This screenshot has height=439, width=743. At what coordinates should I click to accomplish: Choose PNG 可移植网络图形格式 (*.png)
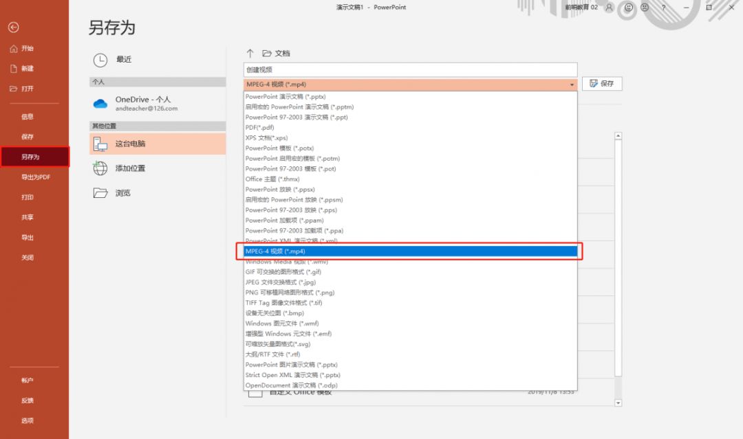pos(410,293)
